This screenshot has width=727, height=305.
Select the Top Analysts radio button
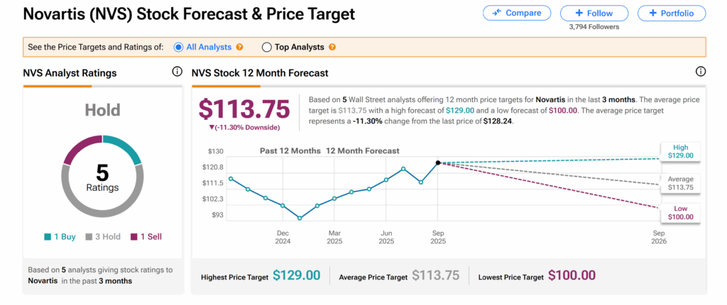tap(267, 48)
